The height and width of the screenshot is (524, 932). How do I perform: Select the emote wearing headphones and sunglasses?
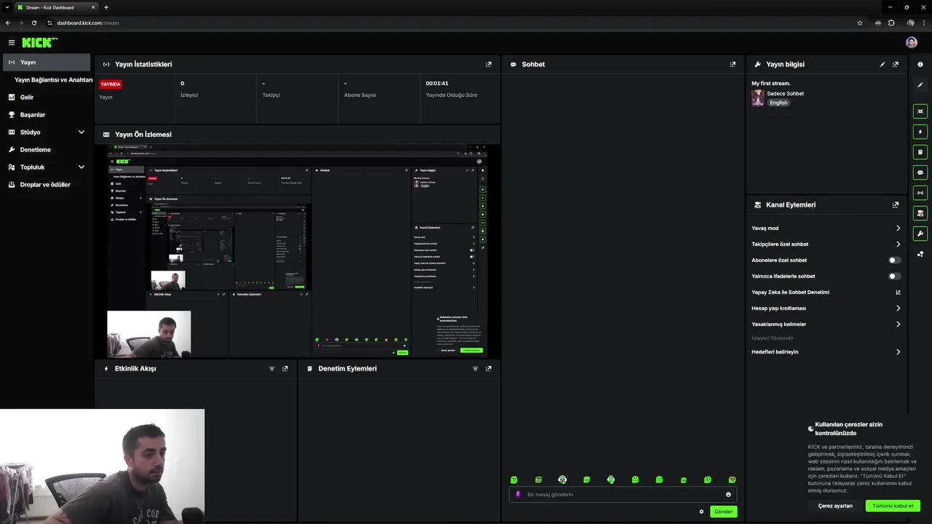(x=562, y=480)
